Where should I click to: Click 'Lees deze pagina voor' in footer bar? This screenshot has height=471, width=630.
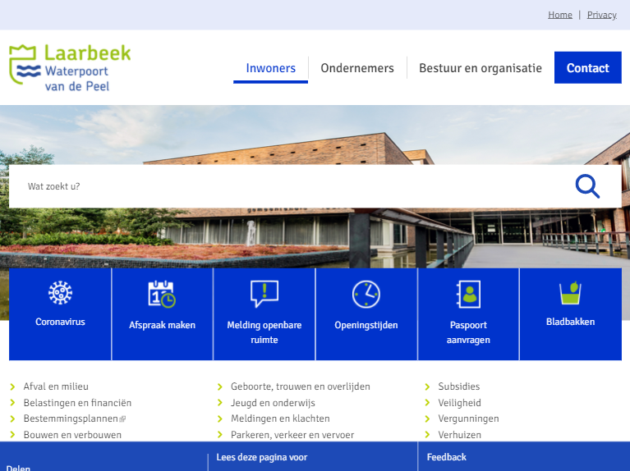pos(261,457)
